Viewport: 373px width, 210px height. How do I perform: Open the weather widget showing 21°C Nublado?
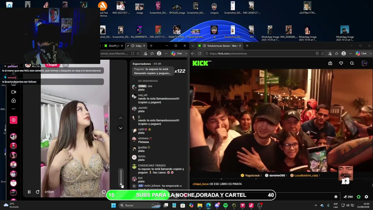11,205
